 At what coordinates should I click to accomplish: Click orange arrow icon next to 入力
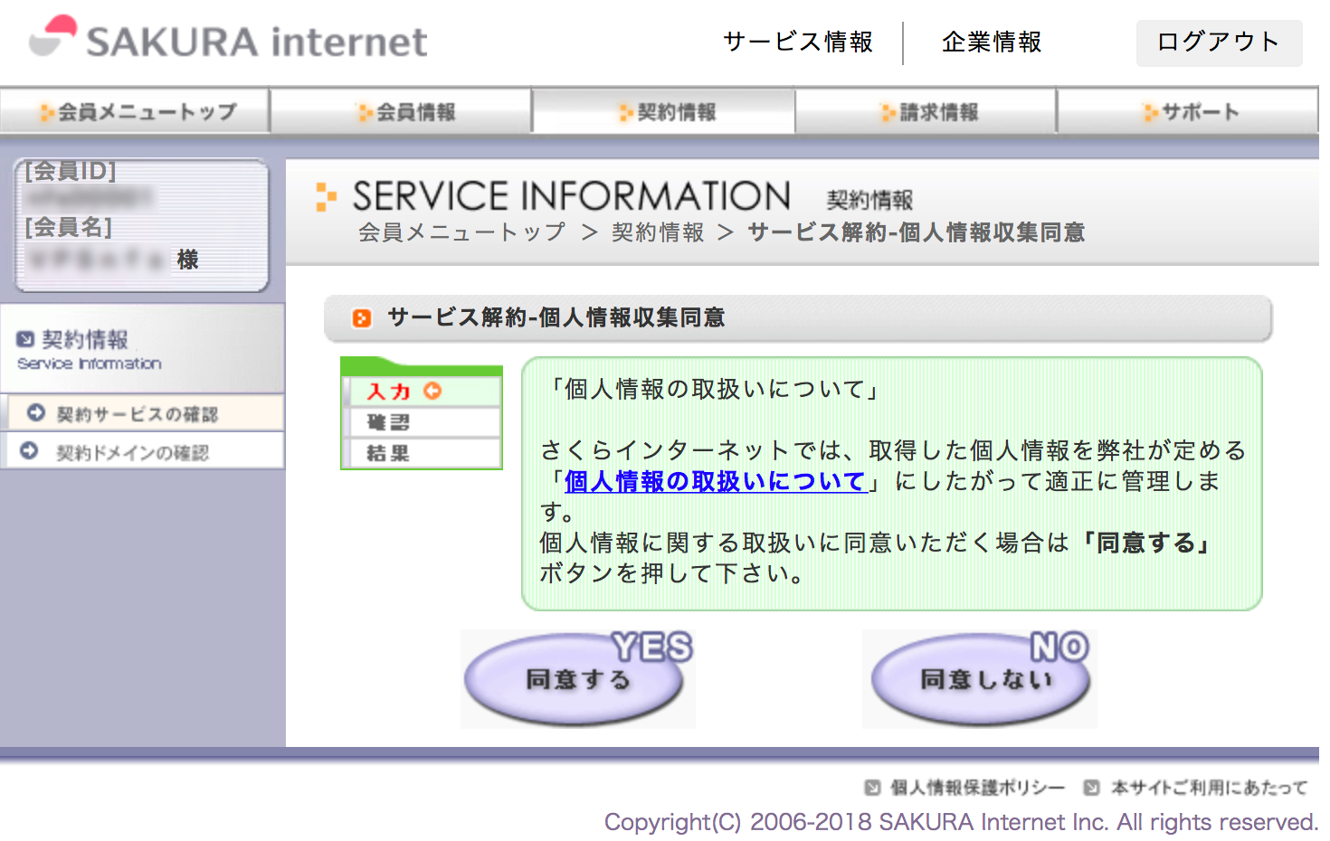coord(432,391)
